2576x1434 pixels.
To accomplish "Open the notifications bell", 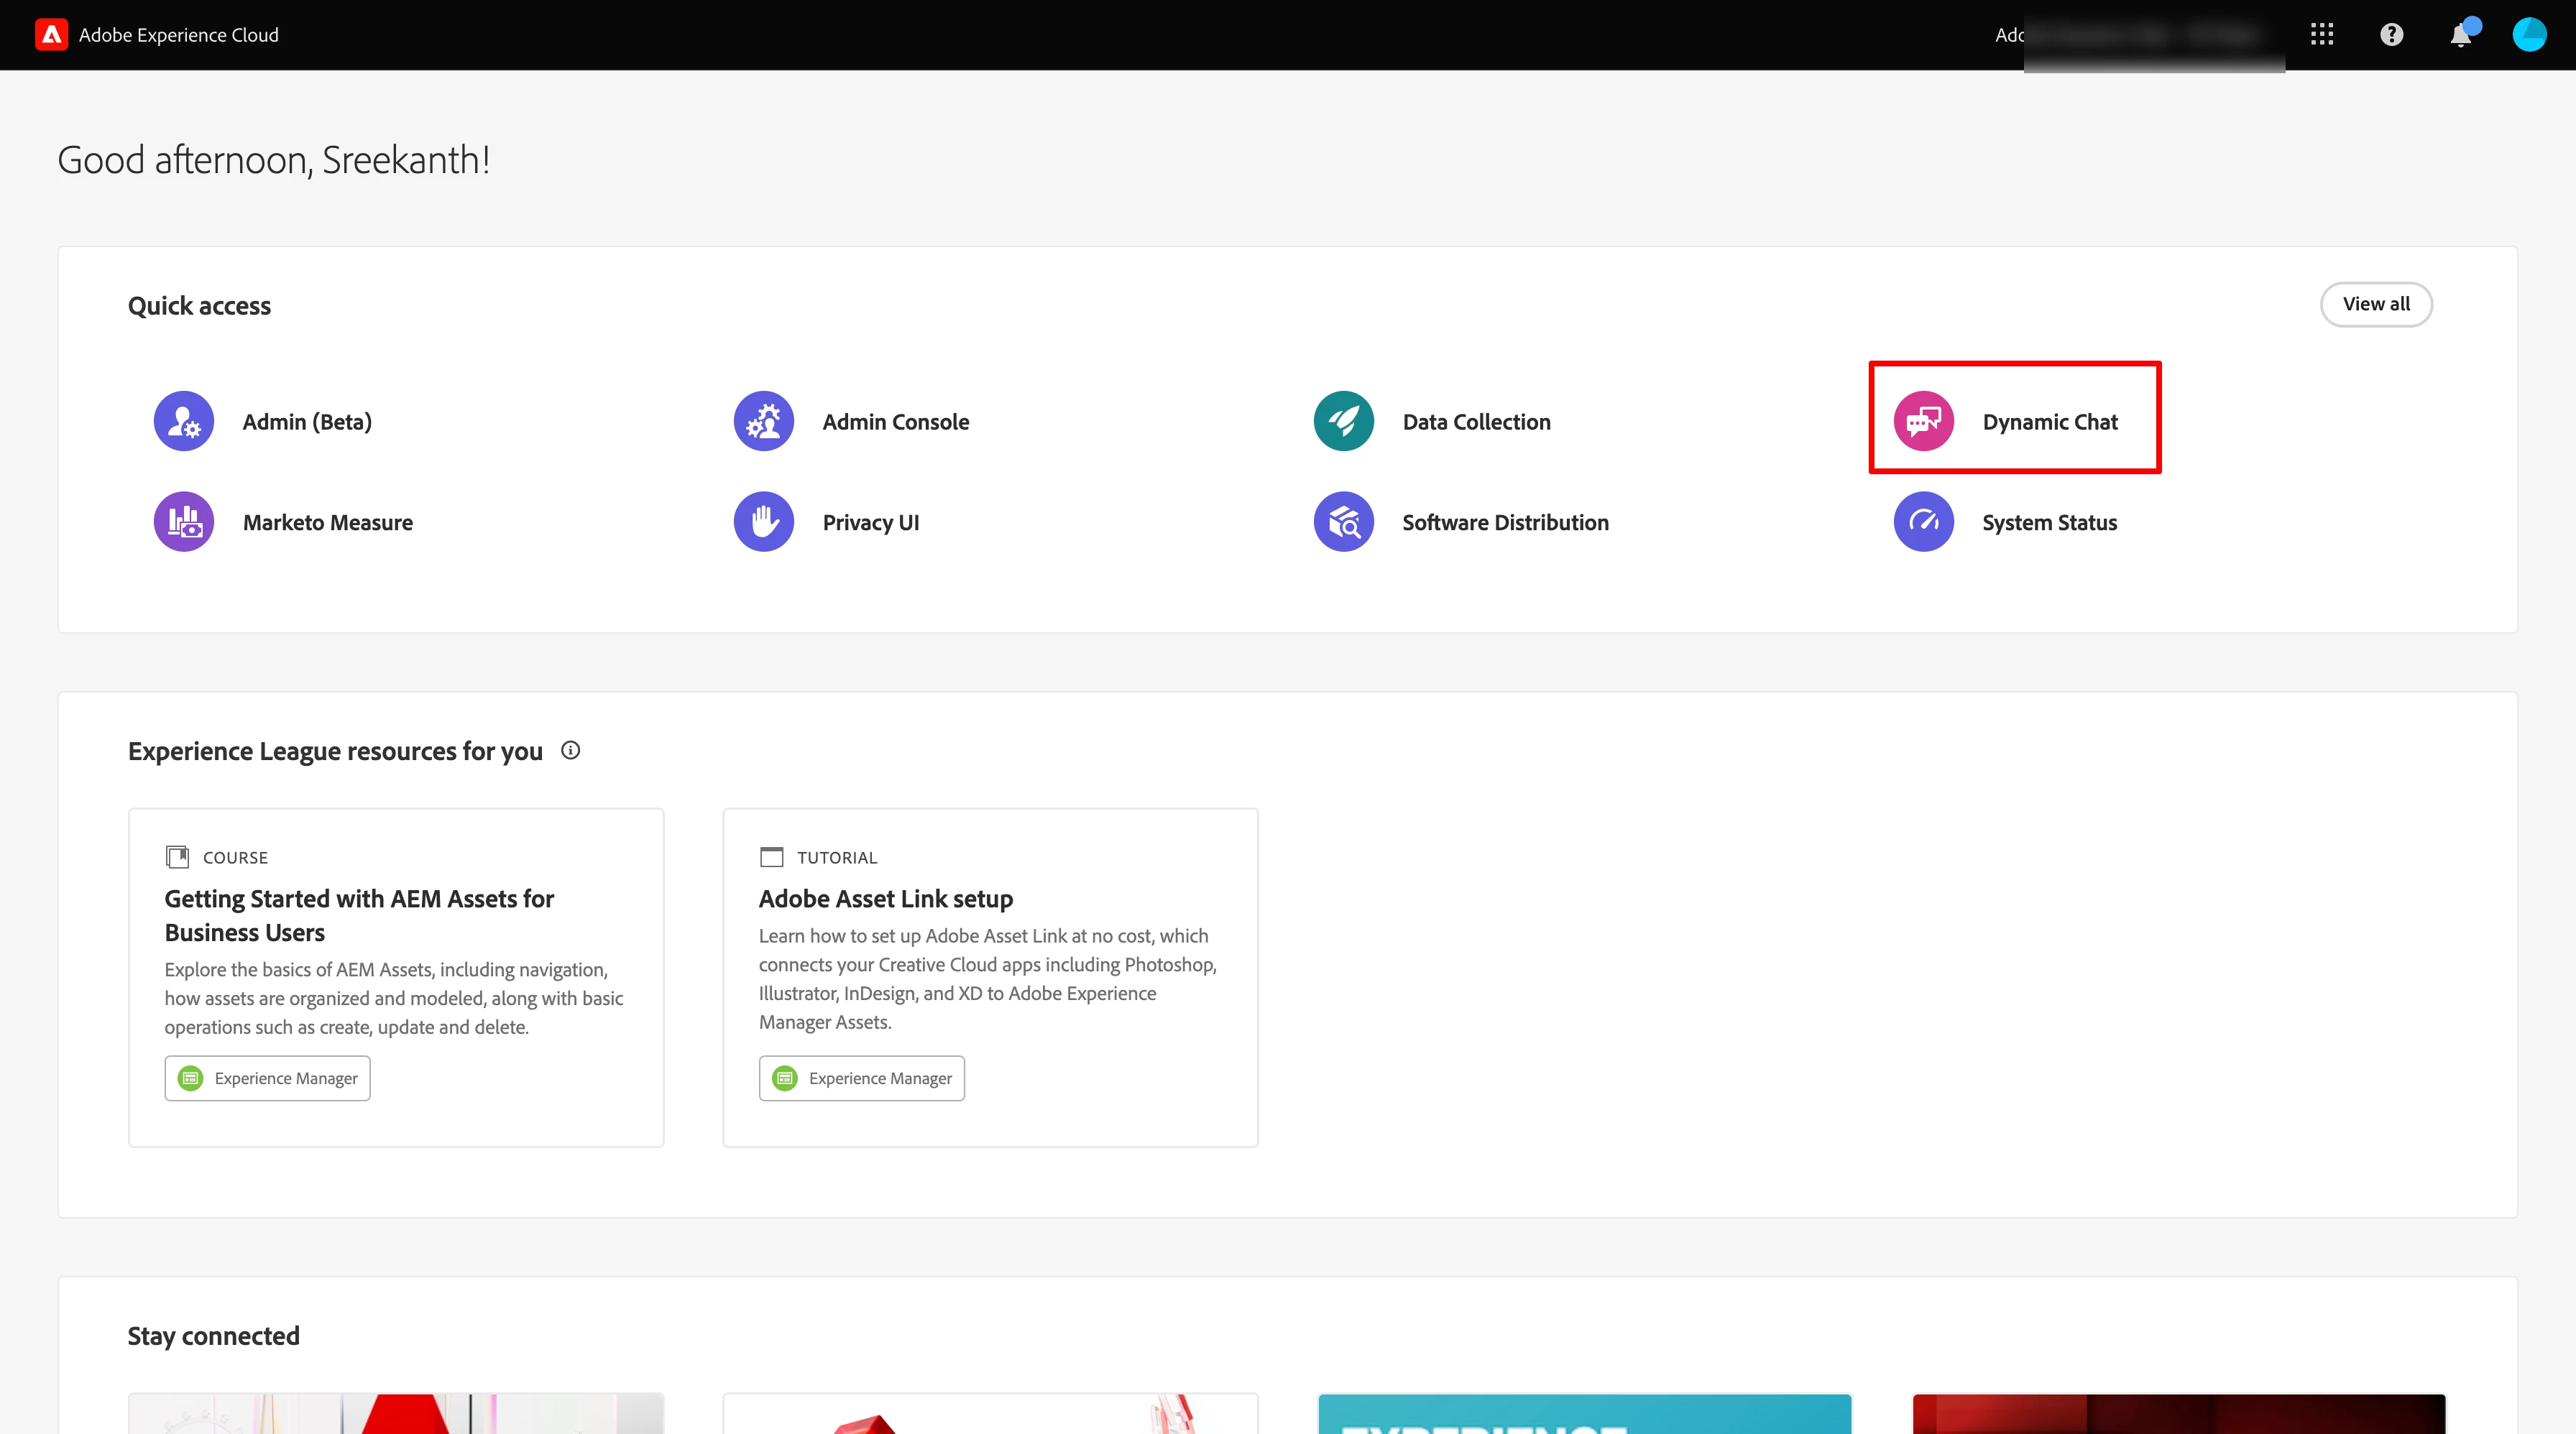I will pyautogui.click(x=2460, y=36).
